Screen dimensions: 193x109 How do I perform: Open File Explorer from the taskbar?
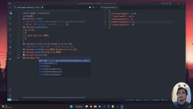tap(95, 107)
